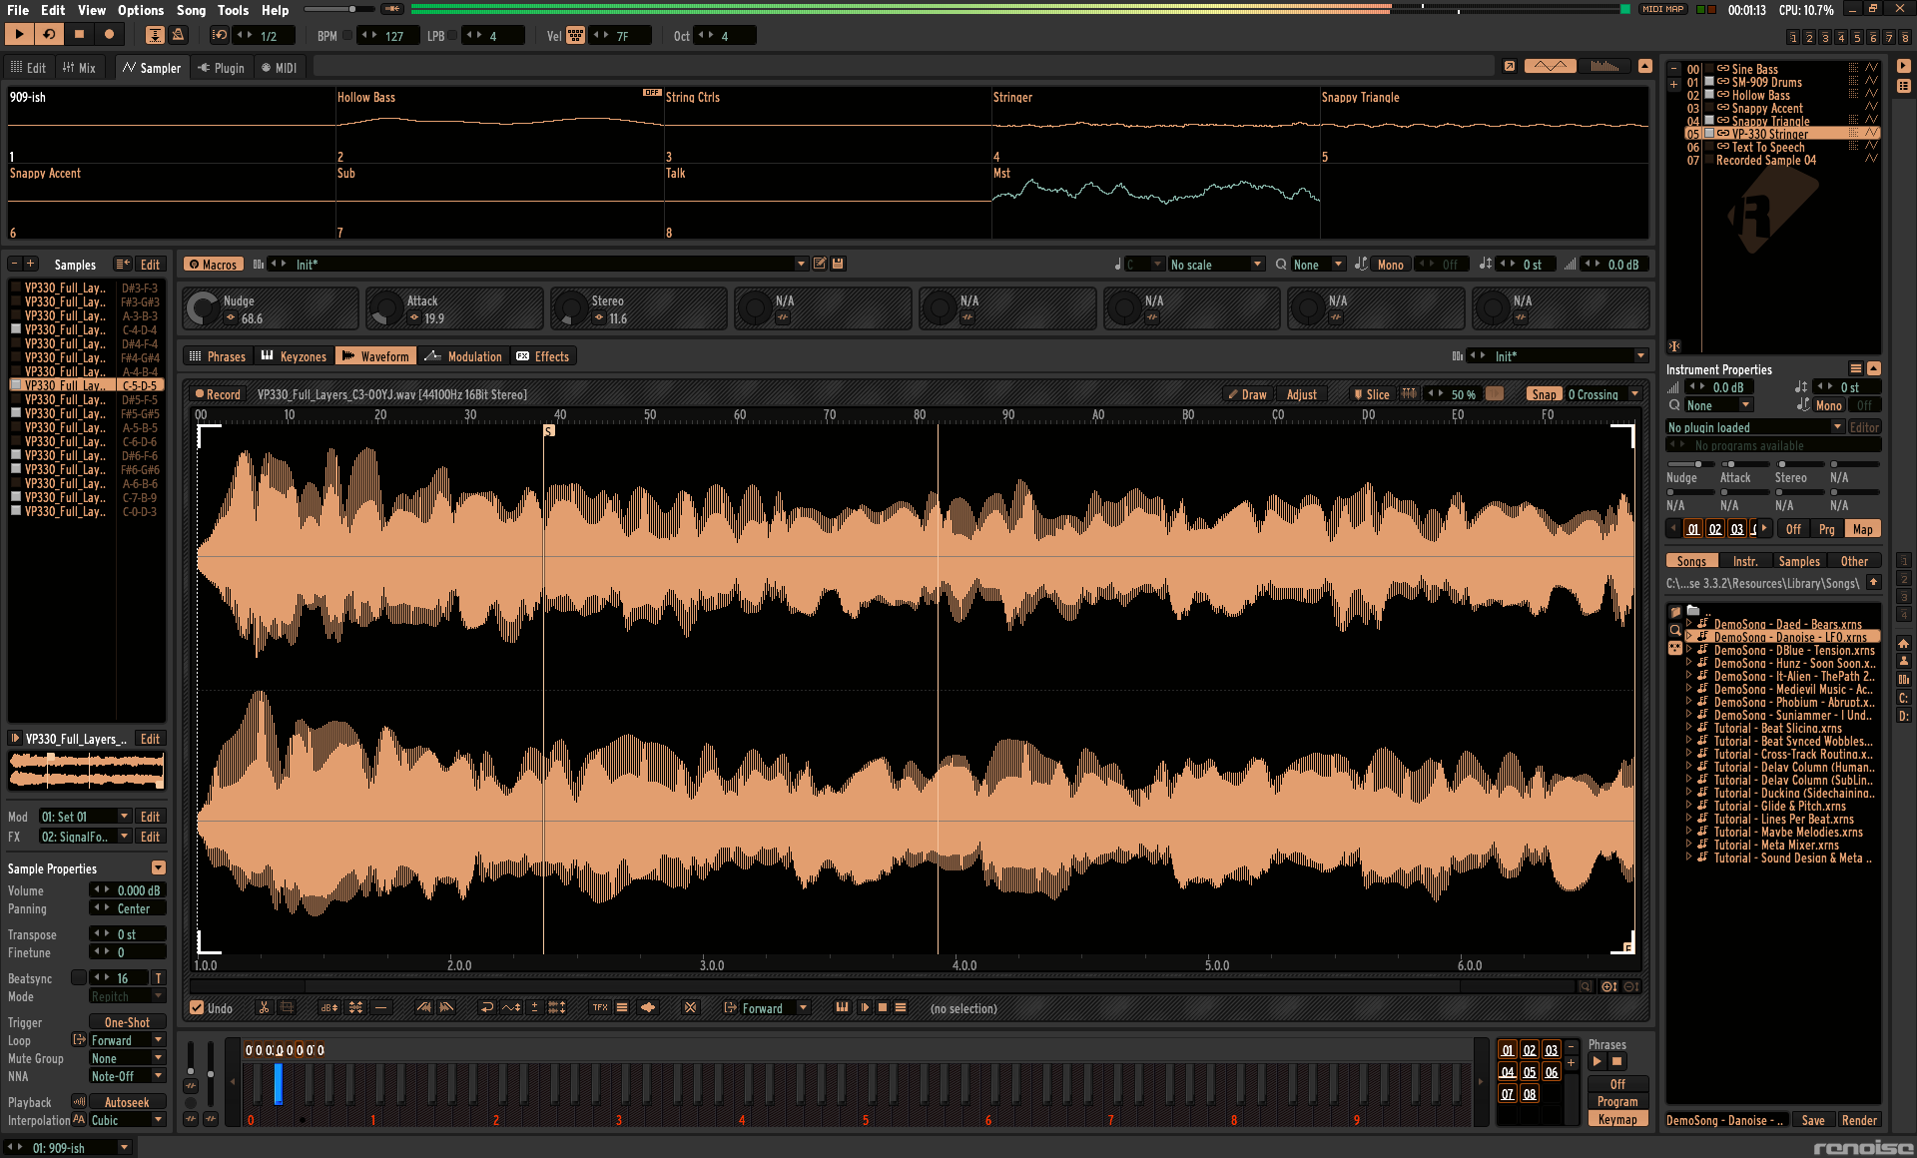Click the Save button in the disk browser
Image resolution: width=1917 pixels, height=1158 pixels.
click(1813, 1120)
